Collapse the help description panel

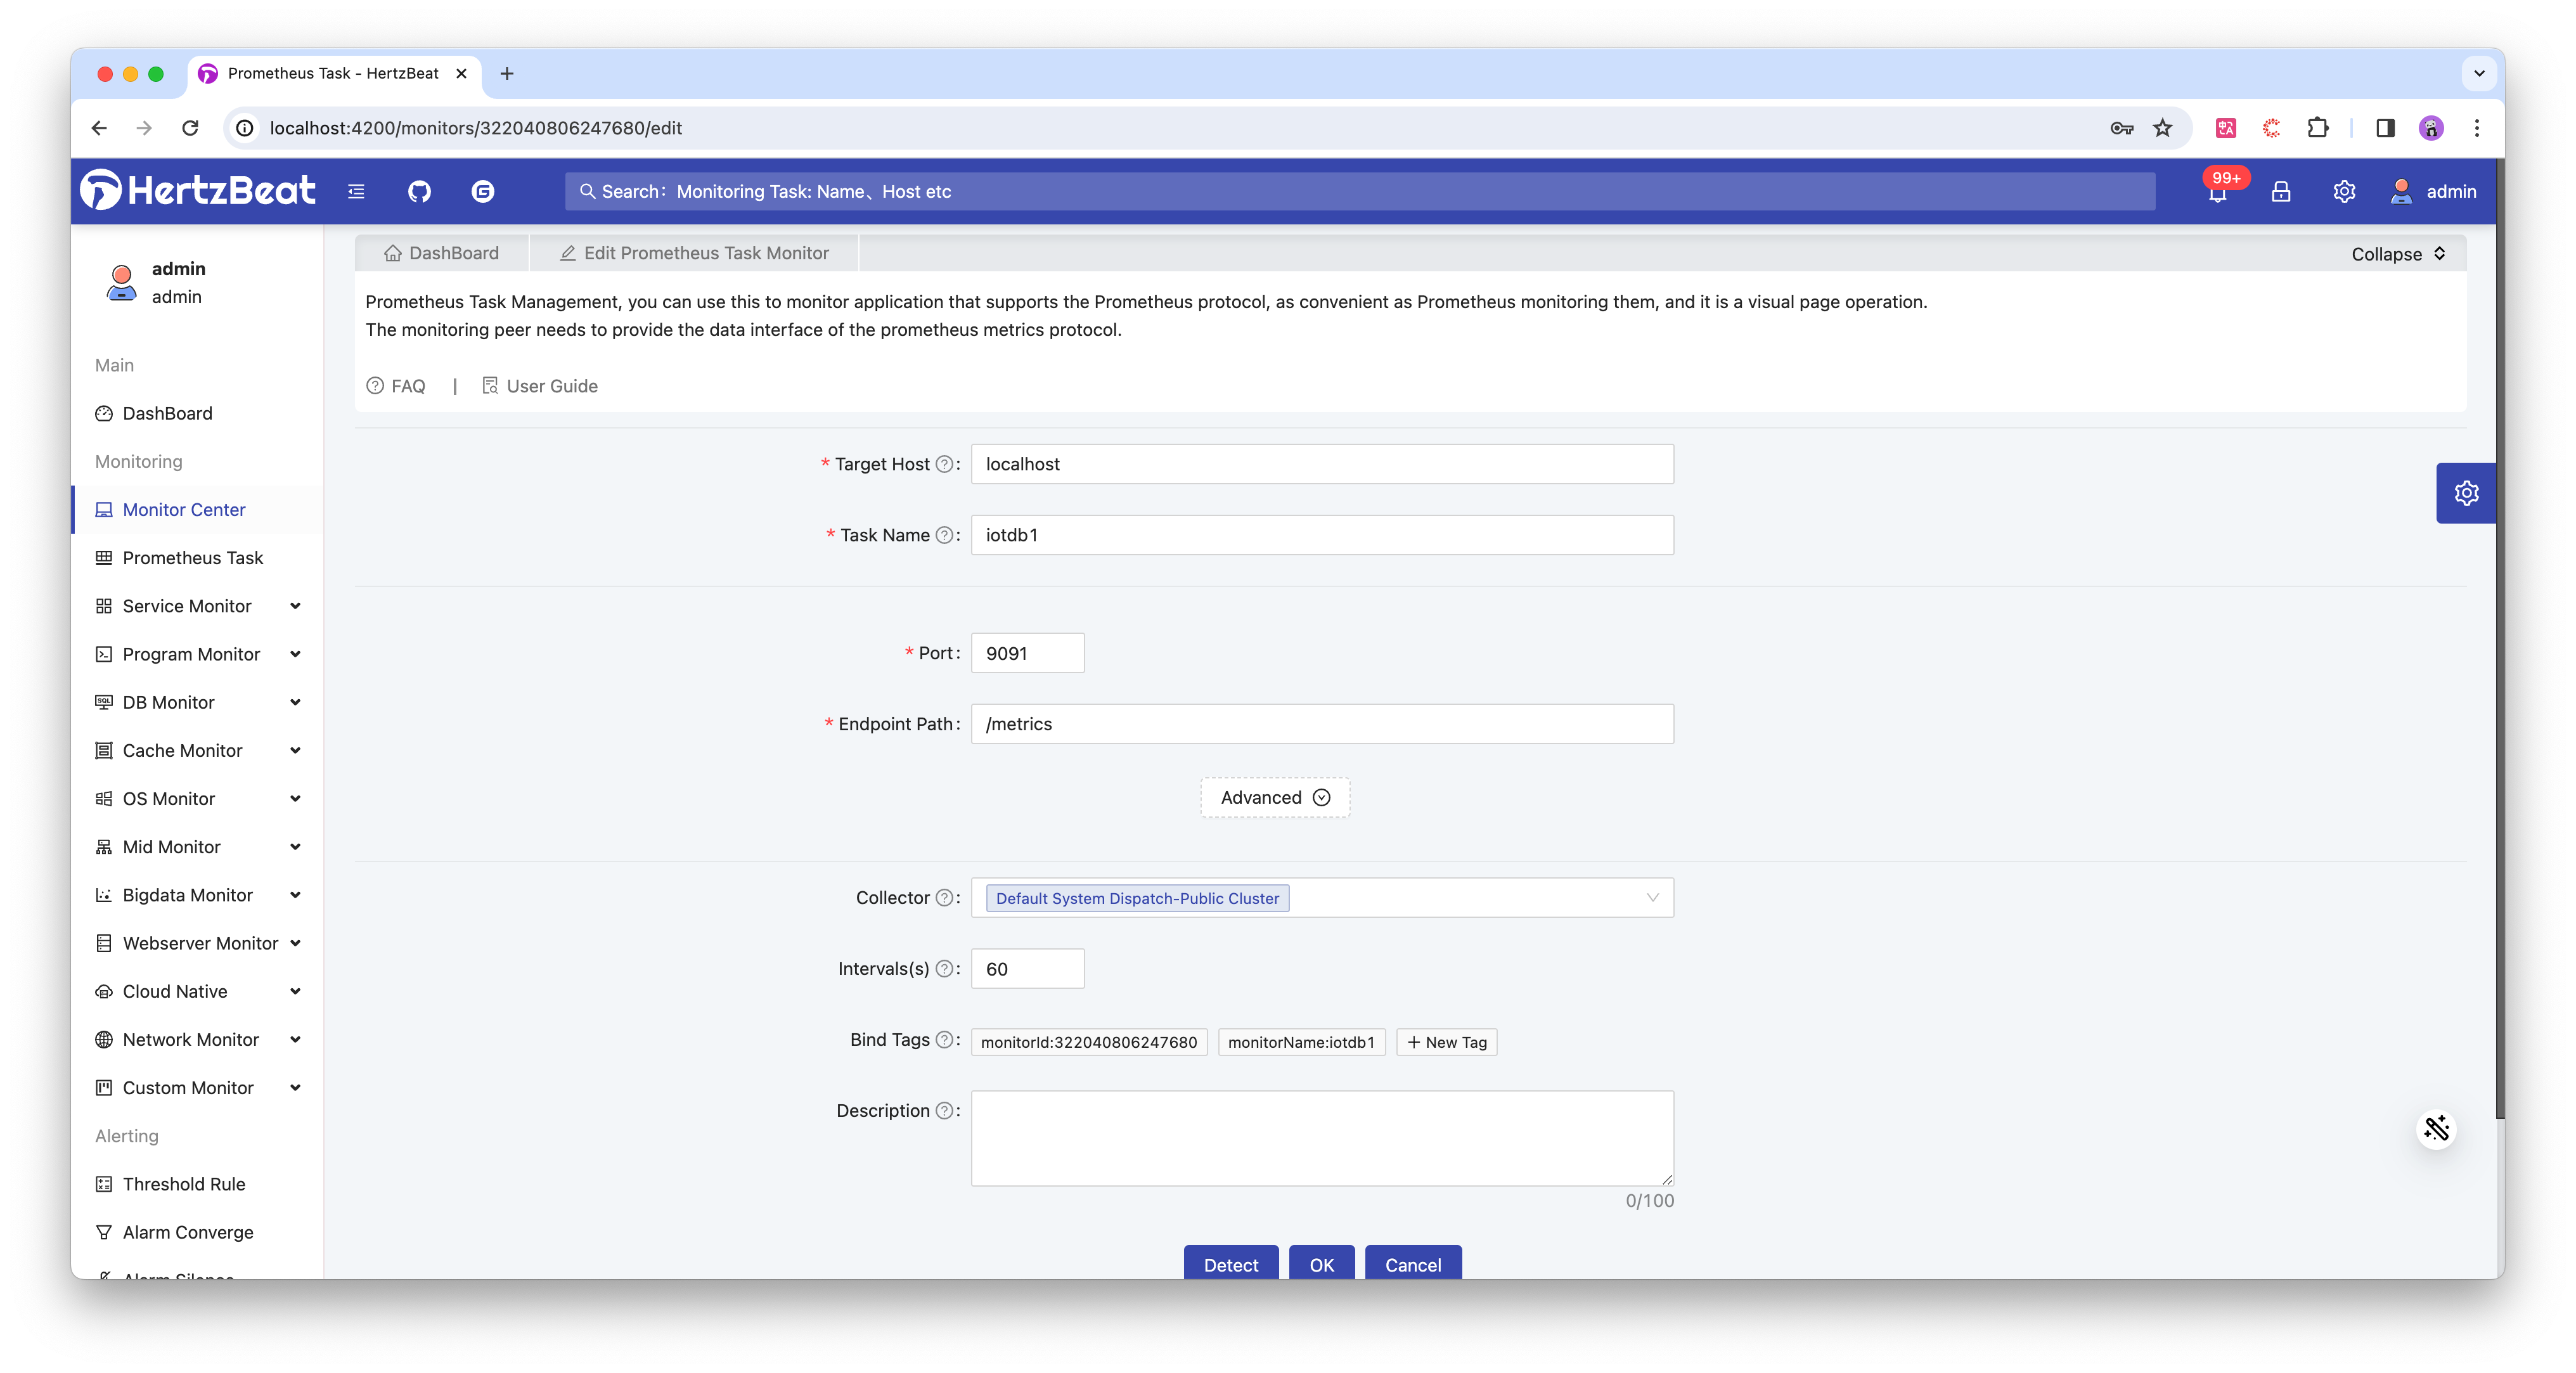pos(2398,254)
